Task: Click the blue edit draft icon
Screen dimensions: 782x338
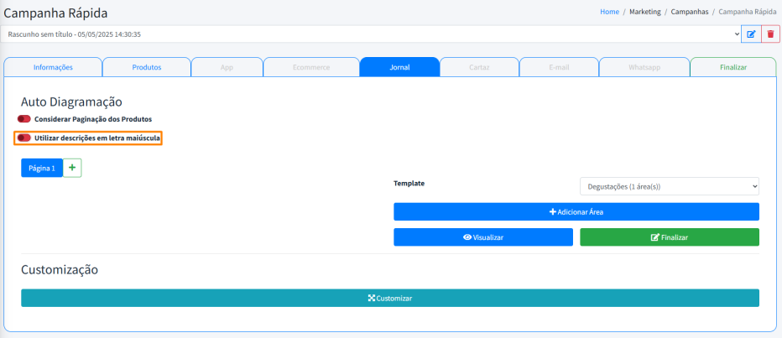Action: click(751, 34)
